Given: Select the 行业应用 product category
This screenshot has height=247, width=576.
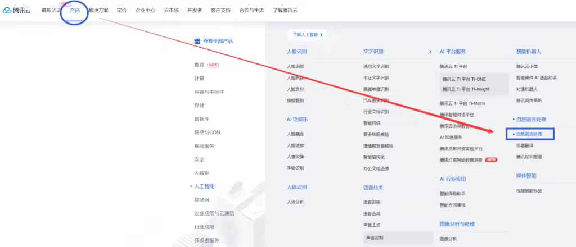Looking at the screenshot, I should click(204, 226).
